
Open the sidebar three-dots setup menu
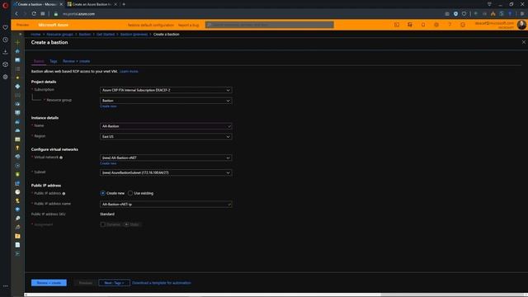5,286
